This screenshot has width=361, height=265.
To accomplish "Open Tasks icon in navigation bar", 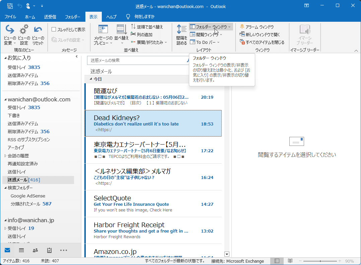I will [49, 250].
